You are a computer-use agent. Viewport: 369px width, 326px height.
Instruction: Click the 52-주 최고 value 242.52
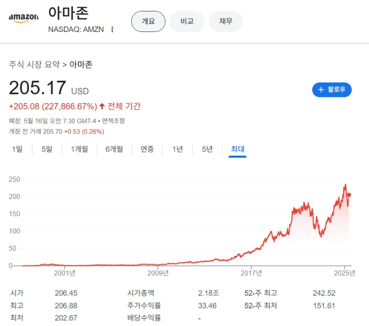pos(324,293)
